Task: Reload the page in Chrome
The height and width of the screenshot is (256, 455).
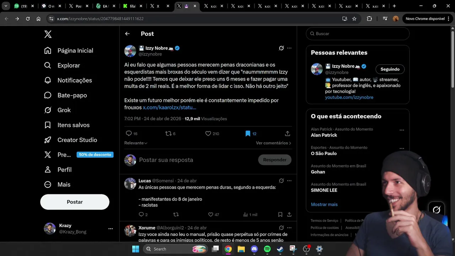Action: tap(28, 19)
